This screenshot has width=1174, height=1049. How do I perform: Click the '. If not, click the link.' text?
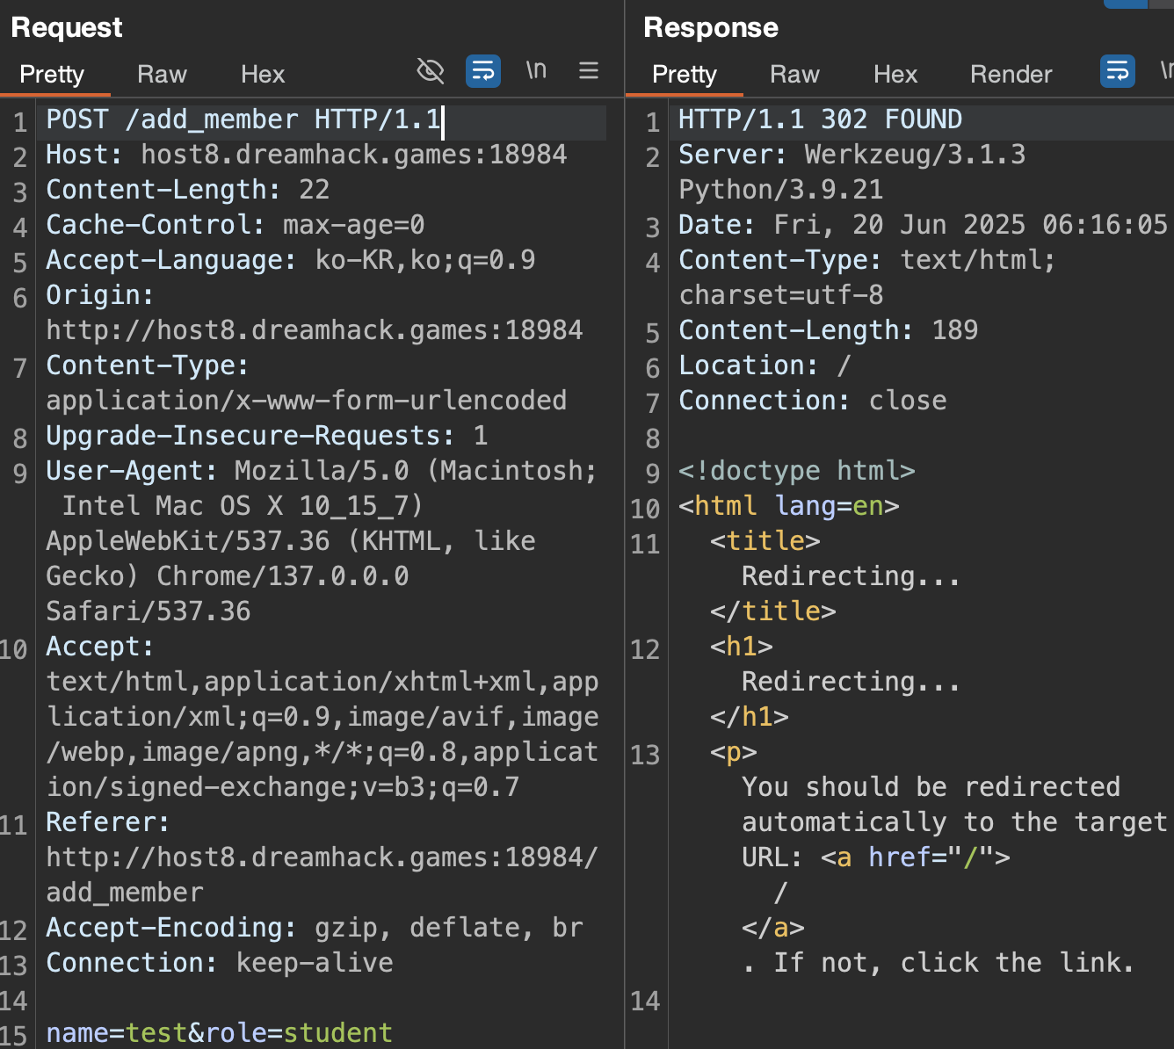pyautogui.click(x=939, y=963)
